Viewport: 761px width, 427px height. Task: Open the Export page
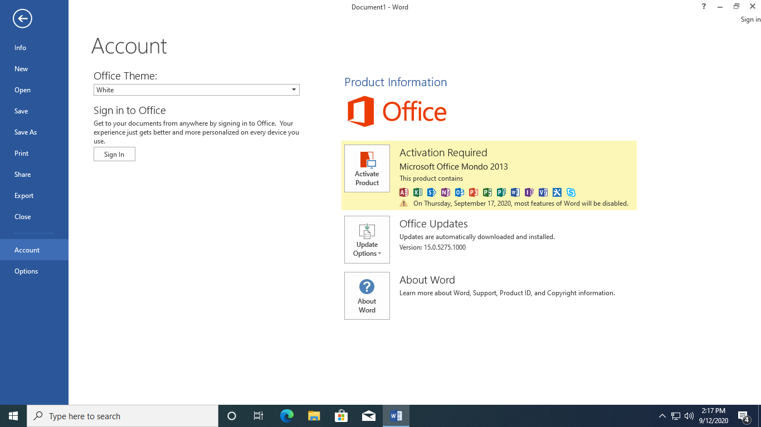(x=34, y=196)
